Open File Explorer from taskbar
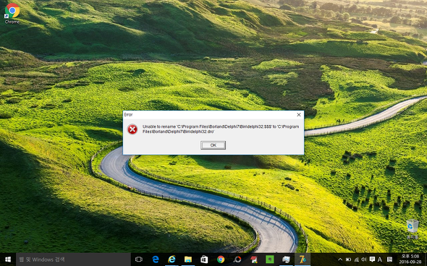The height and width of the screenshot is (266, 427). (188, 259)
